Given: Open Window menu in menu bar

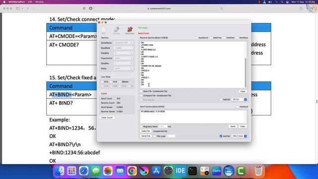Looking at the screenshot, I should [39, 2].
